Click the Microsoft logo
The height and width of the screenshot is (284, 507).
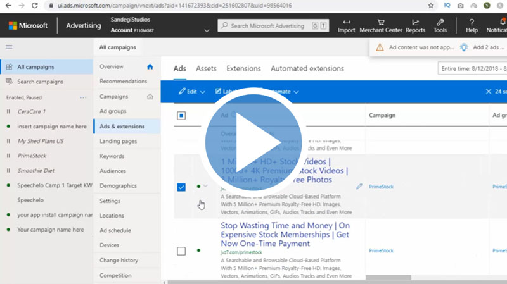[x=28, y=25]
